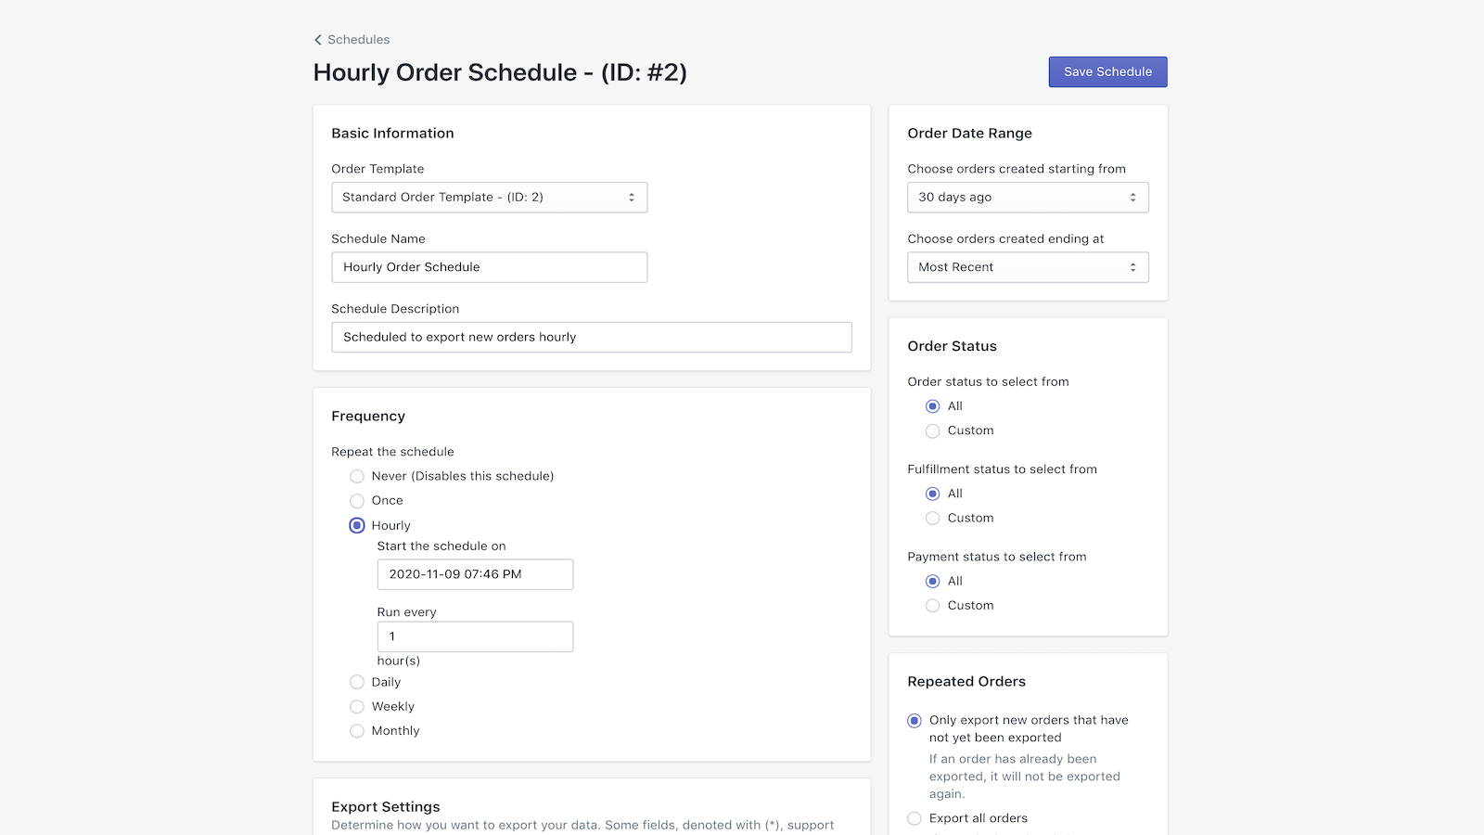Screen dimensions: 1484x835
Task: Click the Save Schedule button
Action: (1107, 71)
